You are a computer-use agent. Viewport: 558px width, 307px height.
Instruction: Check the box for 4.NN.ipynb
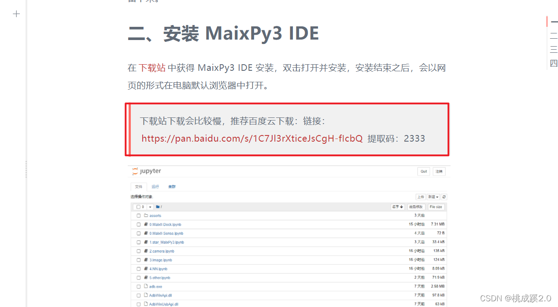(x=139, y=269)
